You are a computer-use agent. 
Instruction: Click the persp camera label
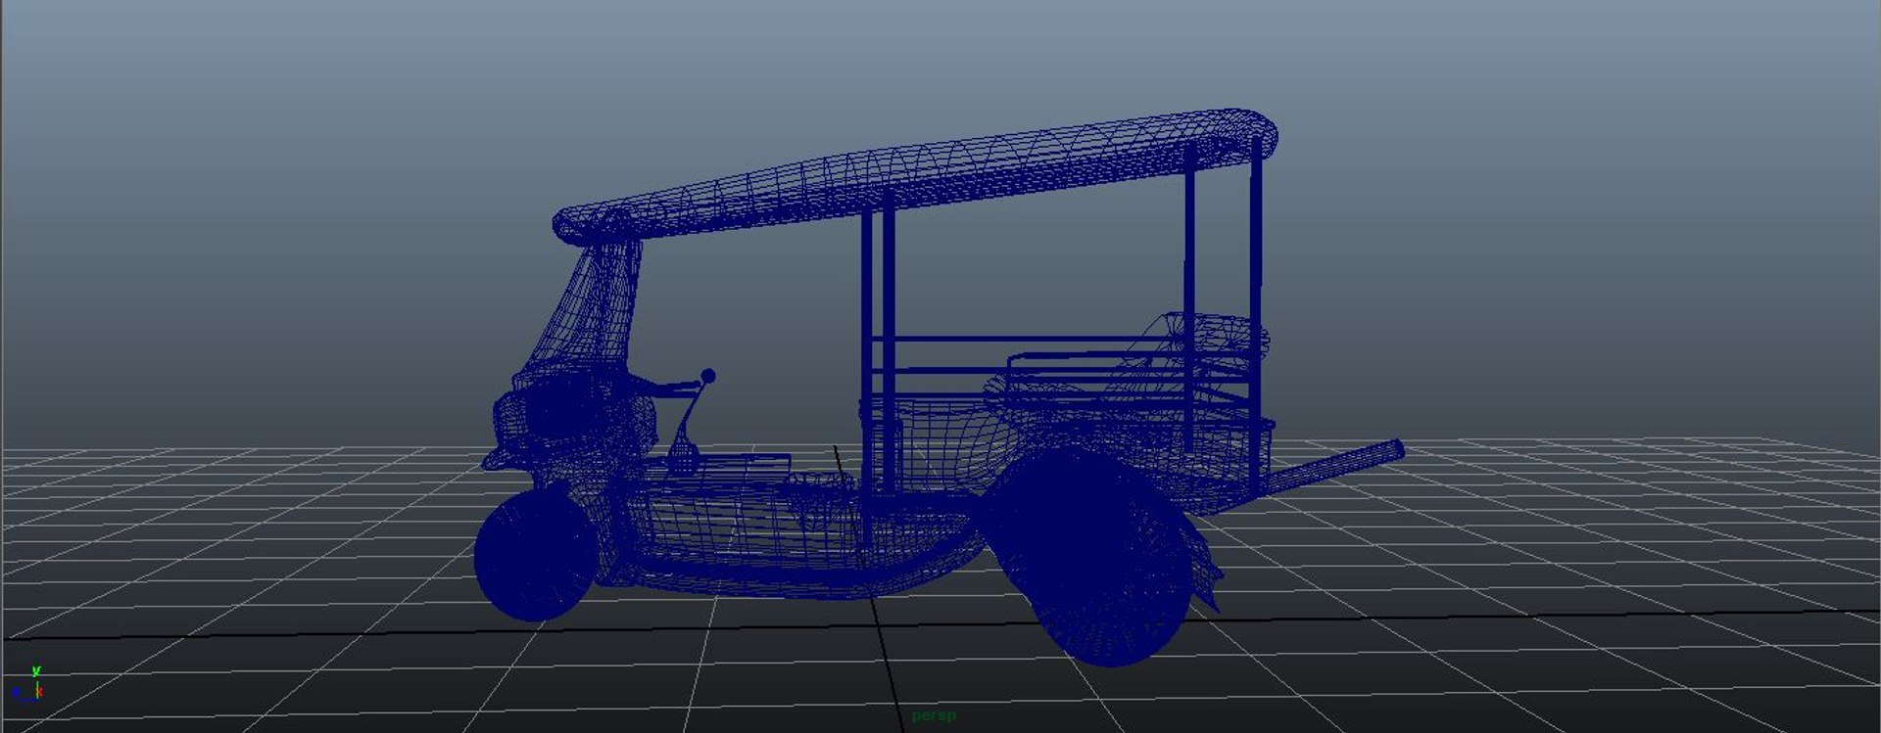pyautogui.click(x=933, y=716)
